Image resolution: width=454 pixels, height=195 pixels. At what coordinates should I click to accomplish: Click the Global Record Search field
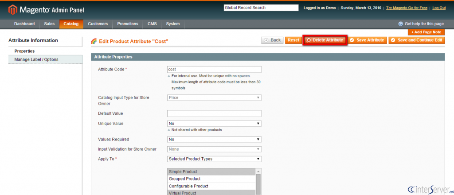[x=261, y=8]
